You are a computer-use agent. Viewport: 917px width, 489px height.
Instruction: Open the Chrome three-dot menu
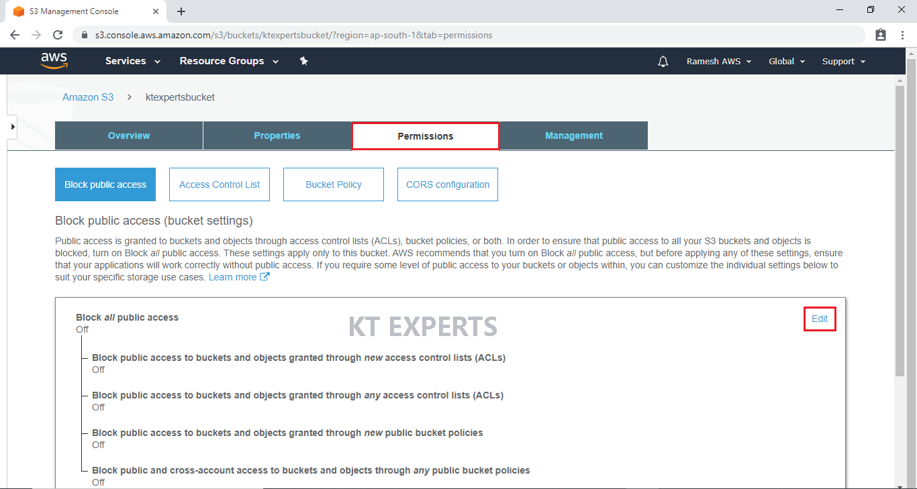pos(902,35)
